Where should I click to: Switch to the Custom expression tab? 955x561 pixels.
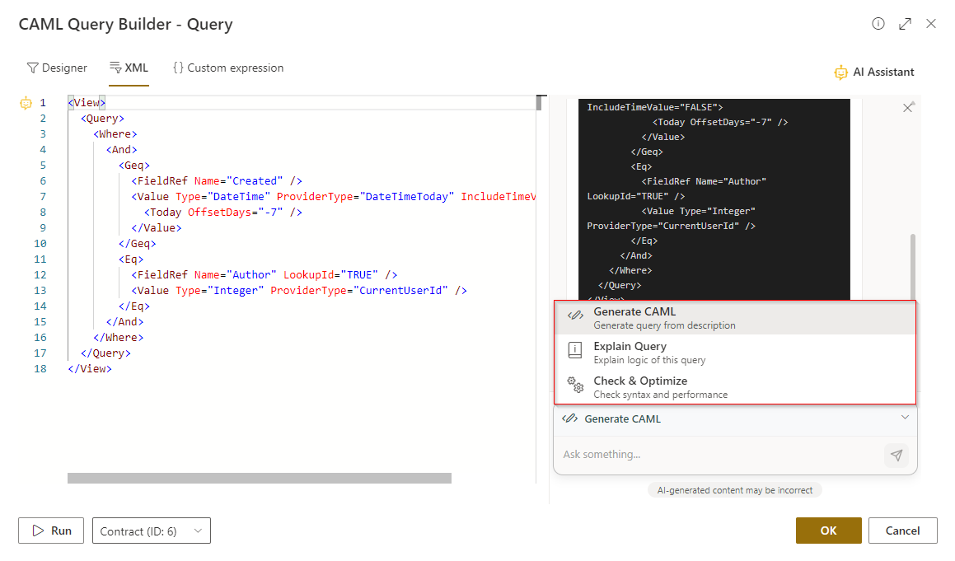[x=228, y=68]
